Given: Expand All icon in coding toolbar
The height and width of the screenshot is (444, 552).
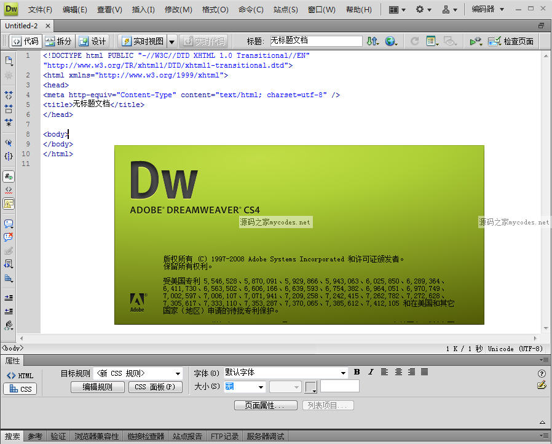Looking at the screenshot, I should point(9,122).
